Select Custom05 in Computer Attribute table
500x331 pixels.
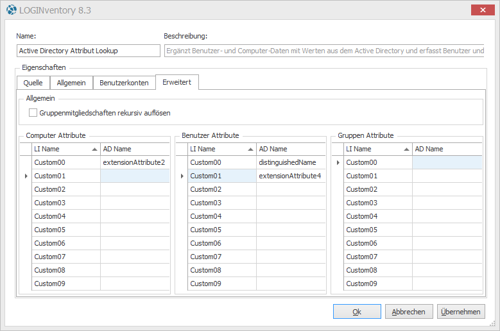66,230
